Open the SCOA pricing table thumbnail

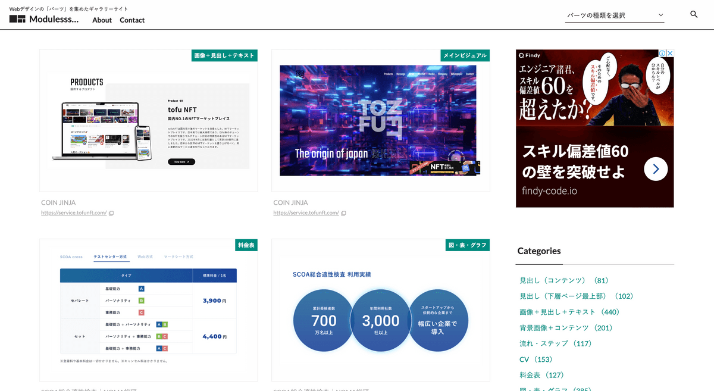tap(148, 309)
